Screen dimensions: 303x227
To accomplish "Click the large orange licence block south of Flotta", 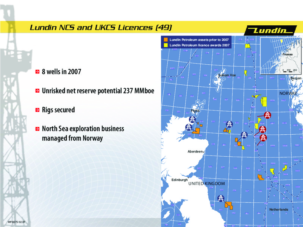I will 197,131.
